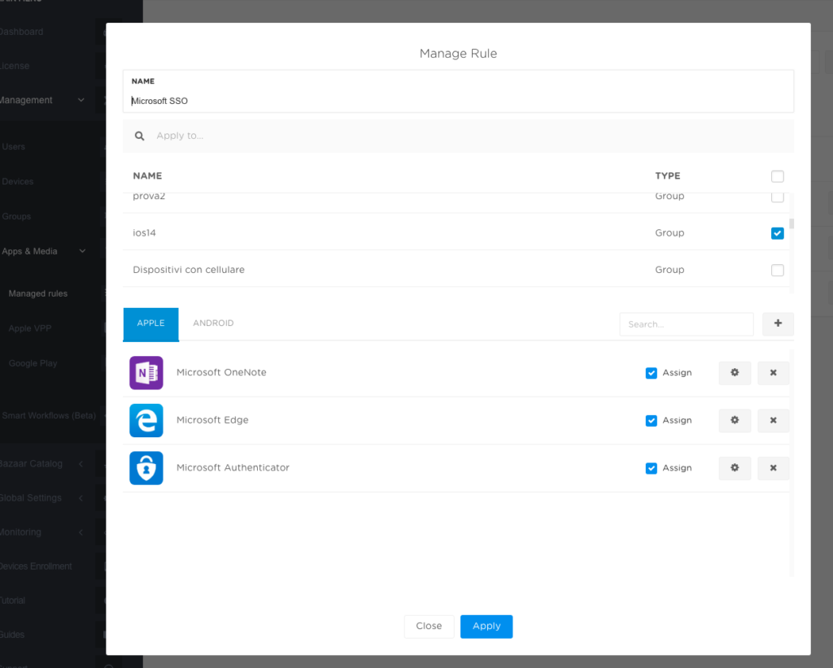
Task: Open Dashboard in the sidebar
Action: 21,32
